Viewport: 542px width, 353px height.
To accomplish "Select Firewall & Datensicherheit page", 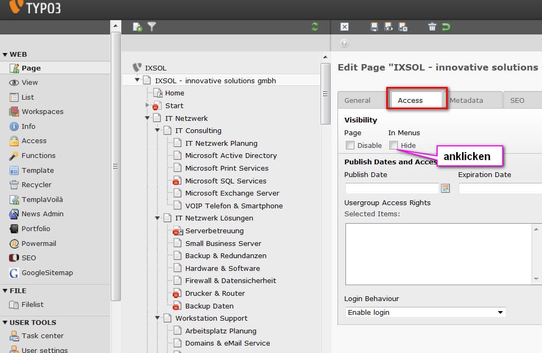I will coord(230,281).
